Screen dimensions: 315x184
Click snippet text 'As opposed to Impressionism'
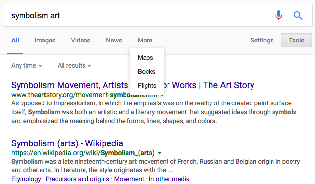pos(54,103)
